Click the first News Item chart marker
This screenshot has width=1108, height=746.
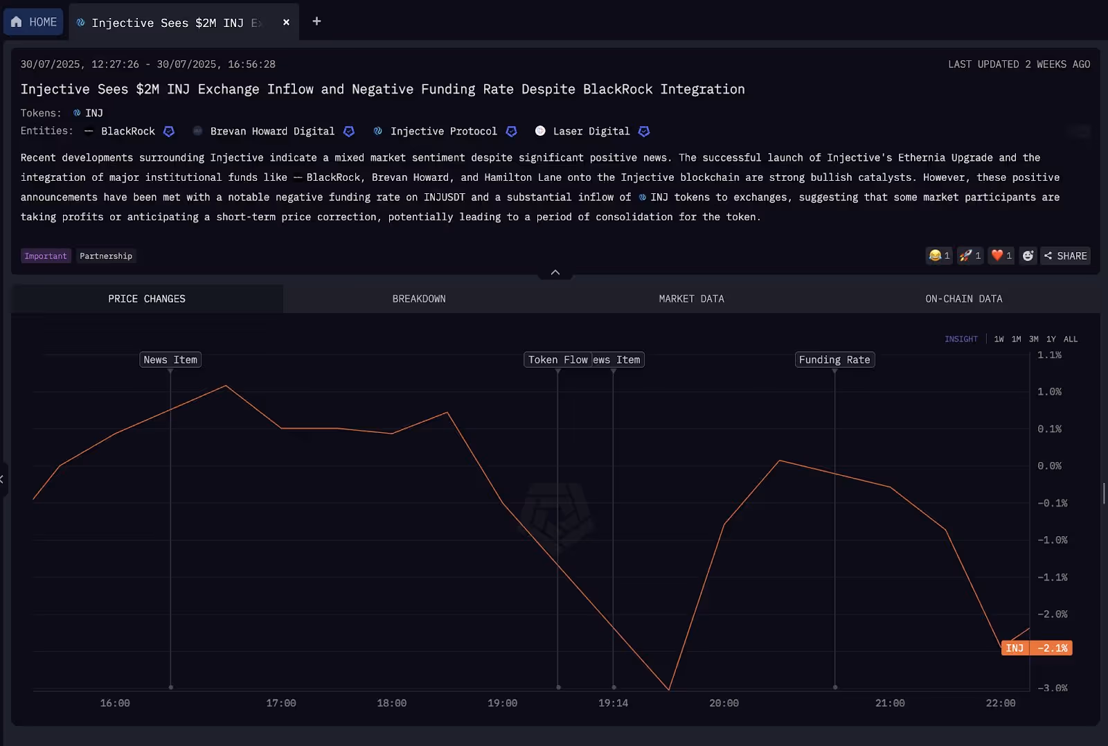(x=170, y=359)
